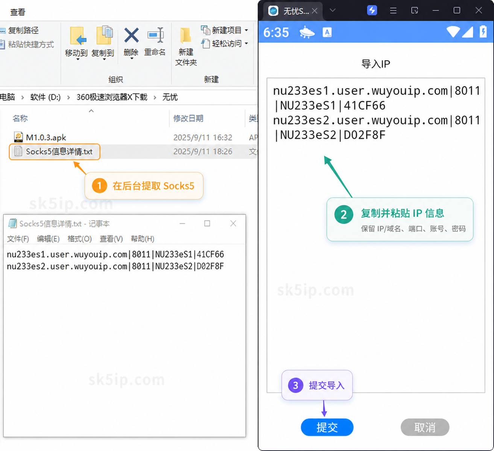The height and width of the screenshot is (451, 494).
Task: Click the New folder (新建文件夹) icon
Action: [185, 36]
